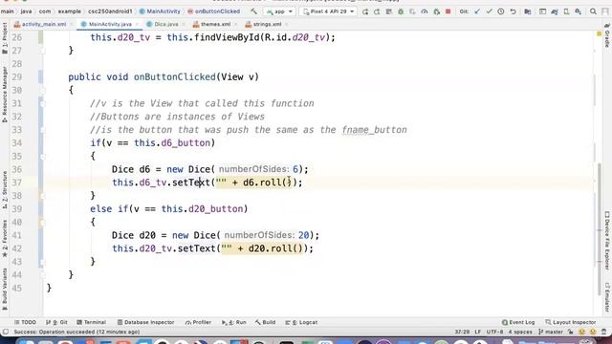
Task: Open the Event Log
Action: (518, 322)
